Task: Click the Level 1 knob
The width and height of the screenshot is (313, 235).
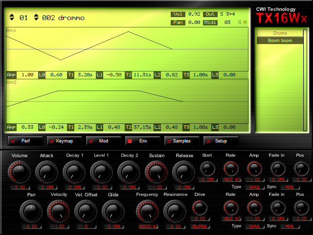Action: click(x=101, y=172)
